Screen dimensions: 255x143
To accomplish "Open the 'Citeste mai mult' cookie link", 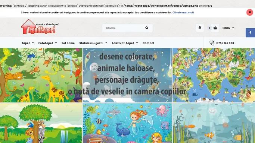I will pyautogui.click(x=183, y=13).
